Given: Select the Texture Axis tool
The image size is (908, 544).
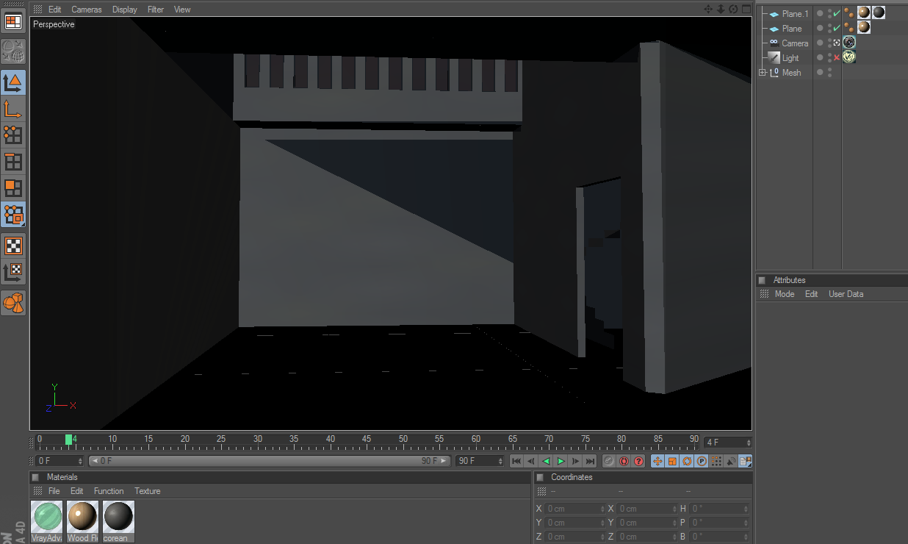Looking at the screenshot, I should pos(13,272).
